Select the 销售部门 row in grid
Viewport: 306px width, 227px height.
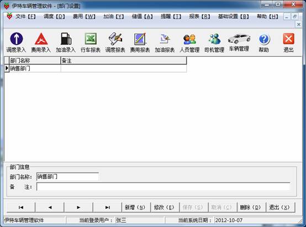pos(96,68)
